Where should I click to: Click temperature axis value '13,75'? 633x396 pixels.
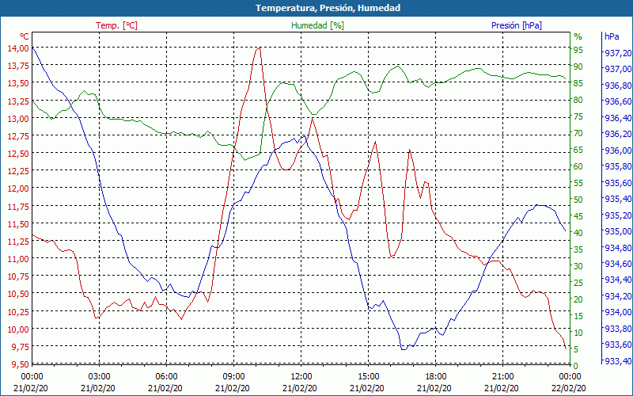coord(17,66)
